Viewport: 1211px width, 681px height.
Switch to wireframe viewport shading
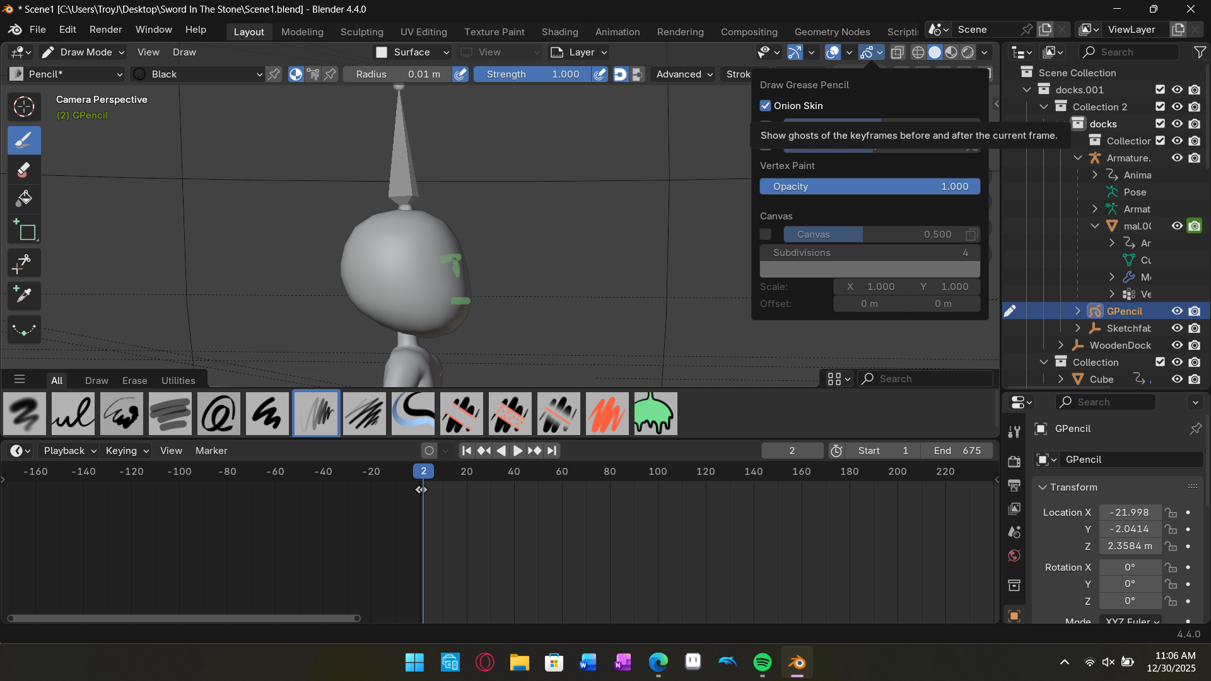tap(918, 52)
